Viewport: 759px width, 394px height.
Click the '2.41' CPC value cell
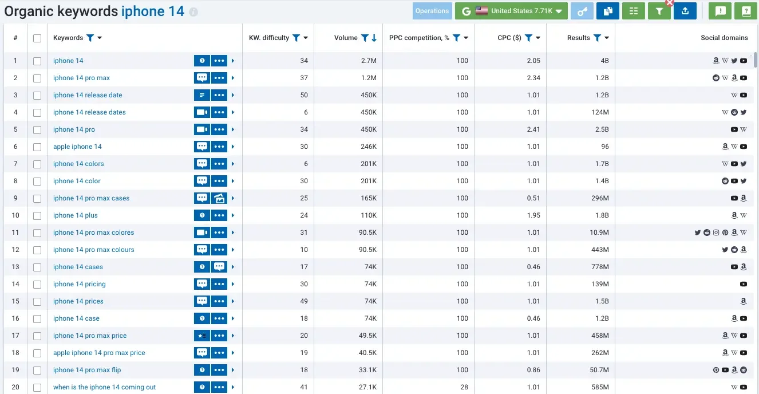(x=533, y=129)
